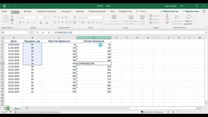Click the Примечания comments button
The height and width of the screenshot is (117, 208).
[191, 11]
